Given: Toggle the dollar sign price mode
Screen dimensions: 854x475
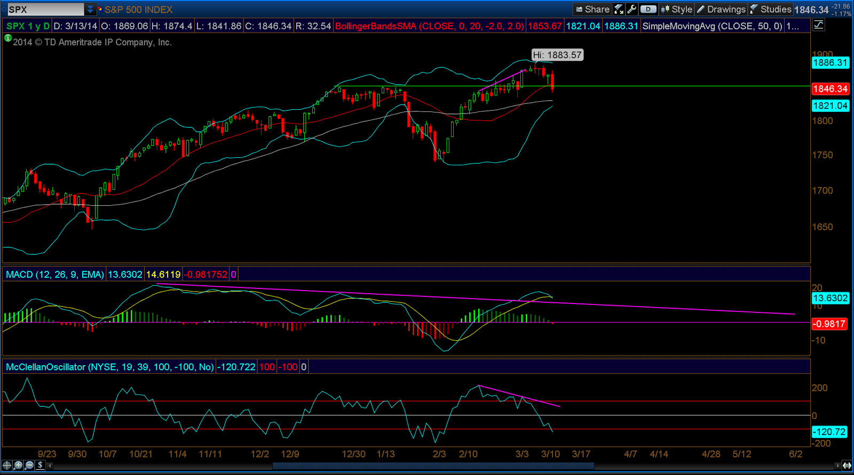Looking at the screenshot, I should tap(40, 465).
